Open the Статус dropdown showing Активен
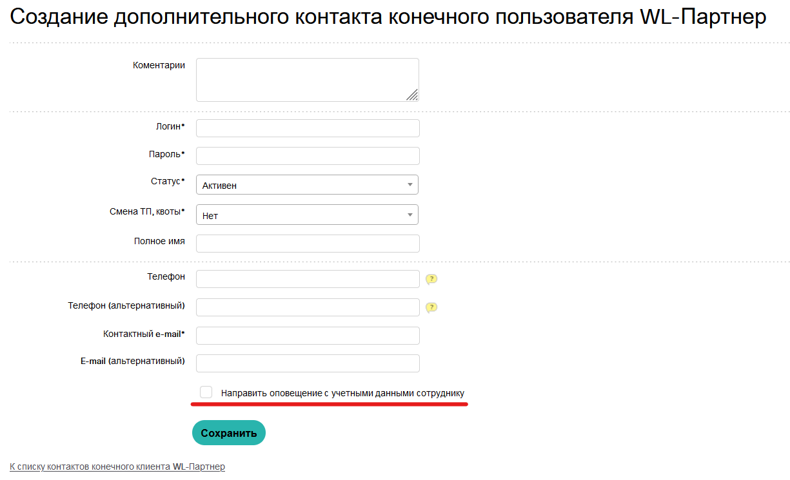The height and width of the screenshot is (480, 790). click(x=307, y=185)
